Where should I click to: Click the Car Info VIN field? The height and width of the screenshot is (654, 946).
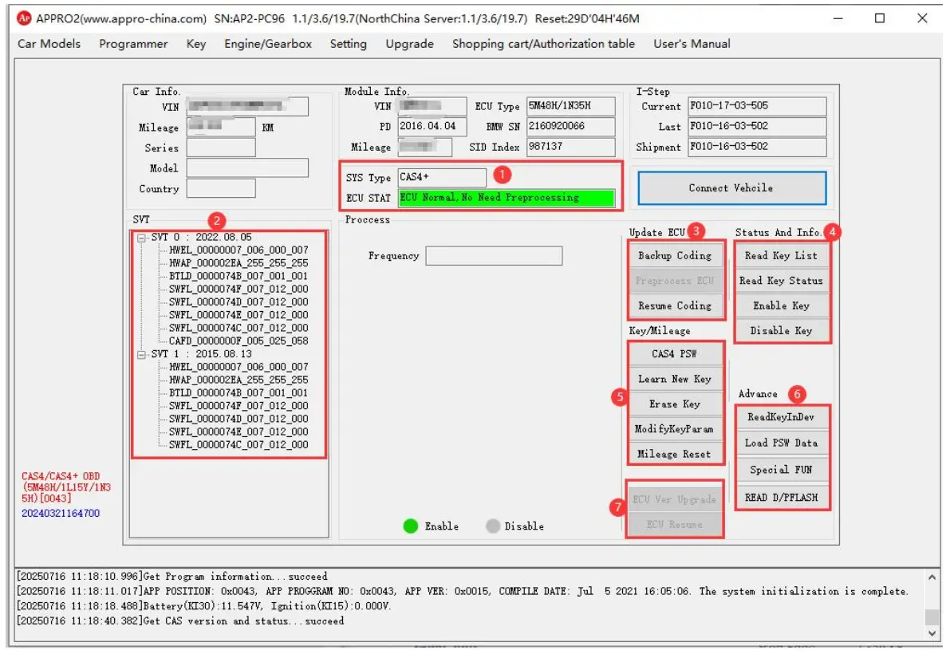(x=247, y=107)
